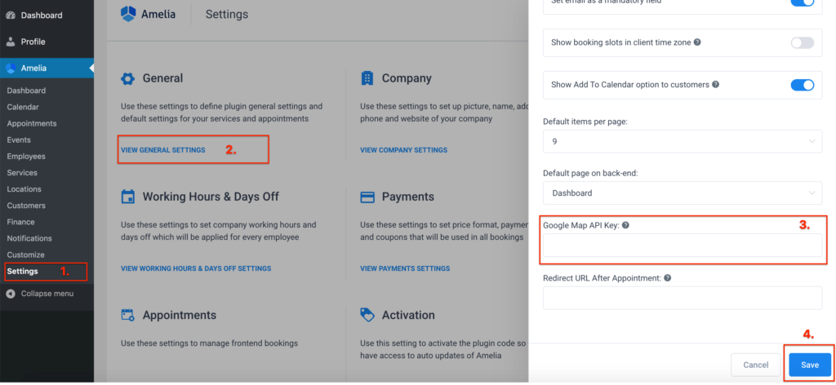Click the Working Hours calendar icon
The image size is (836, 385).
point(127,197)
